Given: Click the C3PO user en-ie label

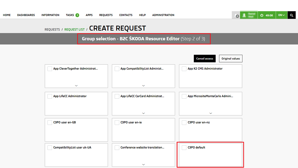Looking at the screenshot, I should tap(131, 122).
